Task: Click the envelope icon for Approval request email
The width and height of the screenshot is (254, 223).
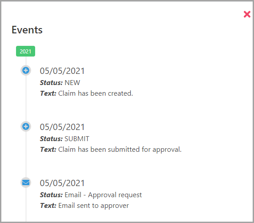Action: [x=26, y=182]
